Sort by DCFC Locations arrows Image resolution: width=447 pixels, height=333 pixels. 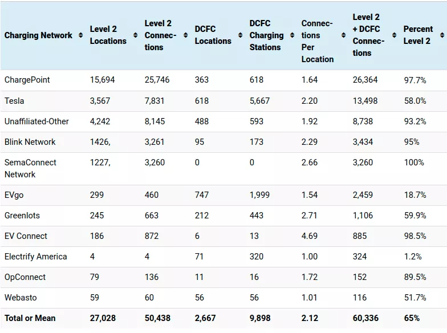click(241, 35)
